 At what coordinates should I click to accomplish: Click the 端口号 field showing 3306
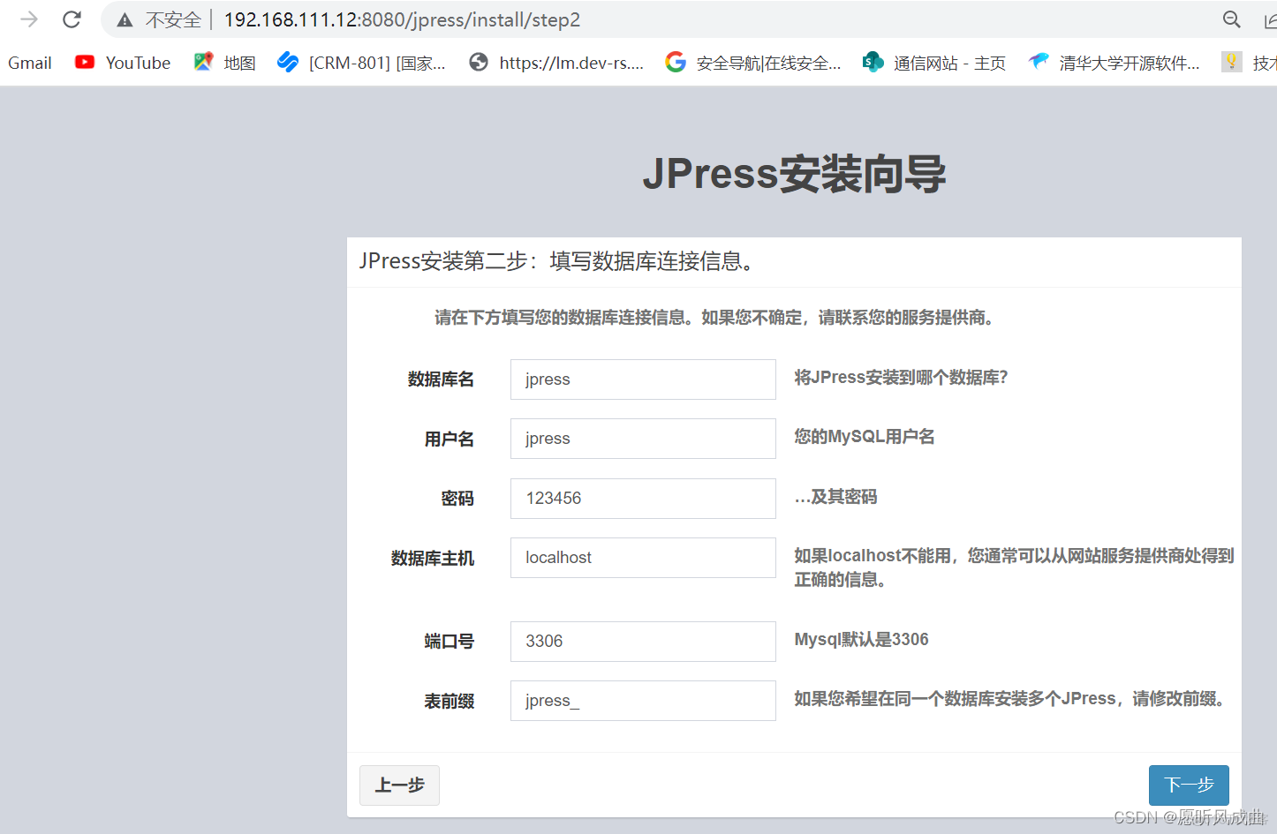[x=643, y=642]
